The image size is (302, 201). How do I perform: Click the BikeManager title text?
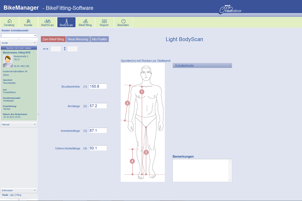(21, 8)
